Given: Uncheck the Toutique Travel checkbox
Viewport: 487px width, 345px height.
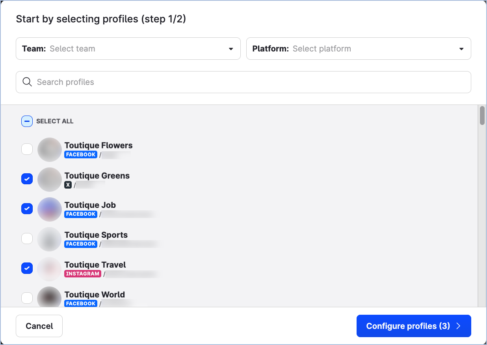Looking at the screenshot, I should pyautogui.click(x=27, y=269).
